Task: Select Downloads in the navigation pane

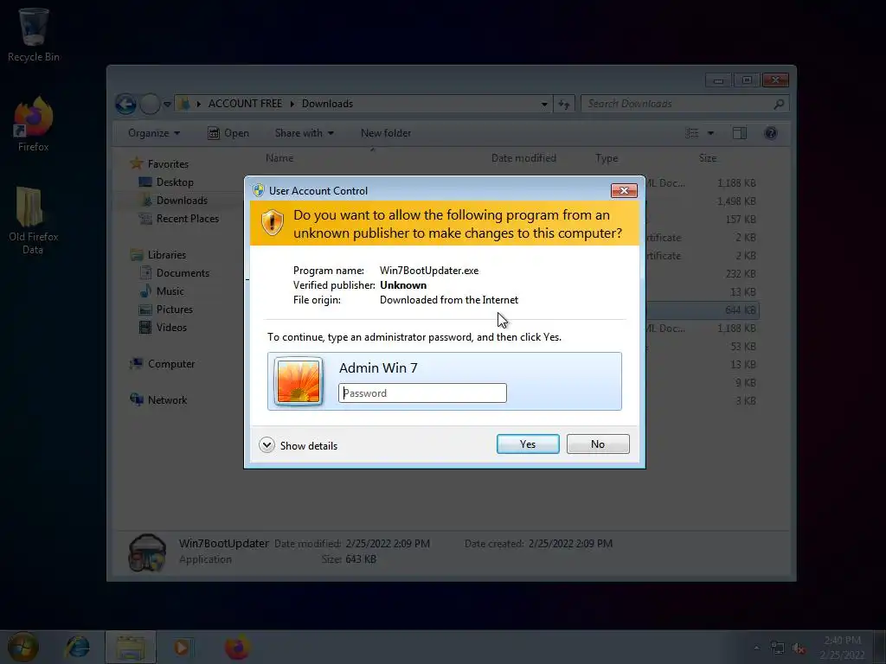Action: click(182, 201)
